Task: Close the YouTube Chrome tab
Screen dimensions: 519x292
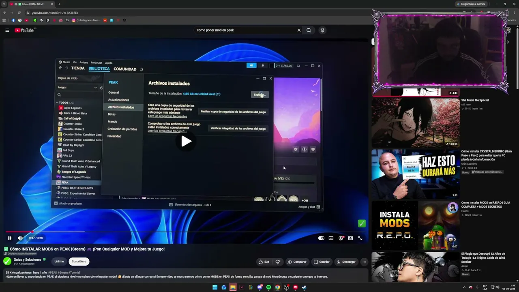Action: 52,4
